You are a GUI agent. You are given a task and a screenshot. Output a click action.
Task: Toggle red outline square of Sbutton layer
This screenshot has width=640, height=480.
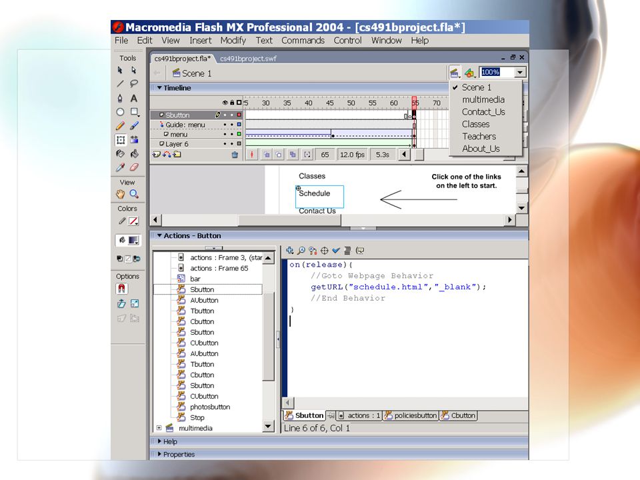point(239,115)
